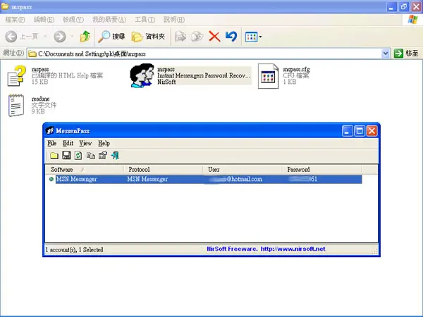Viewport: 423px width, 317px height.
Task: Undo last action with the blue arrow icon
Action: (x=231, y=37)
